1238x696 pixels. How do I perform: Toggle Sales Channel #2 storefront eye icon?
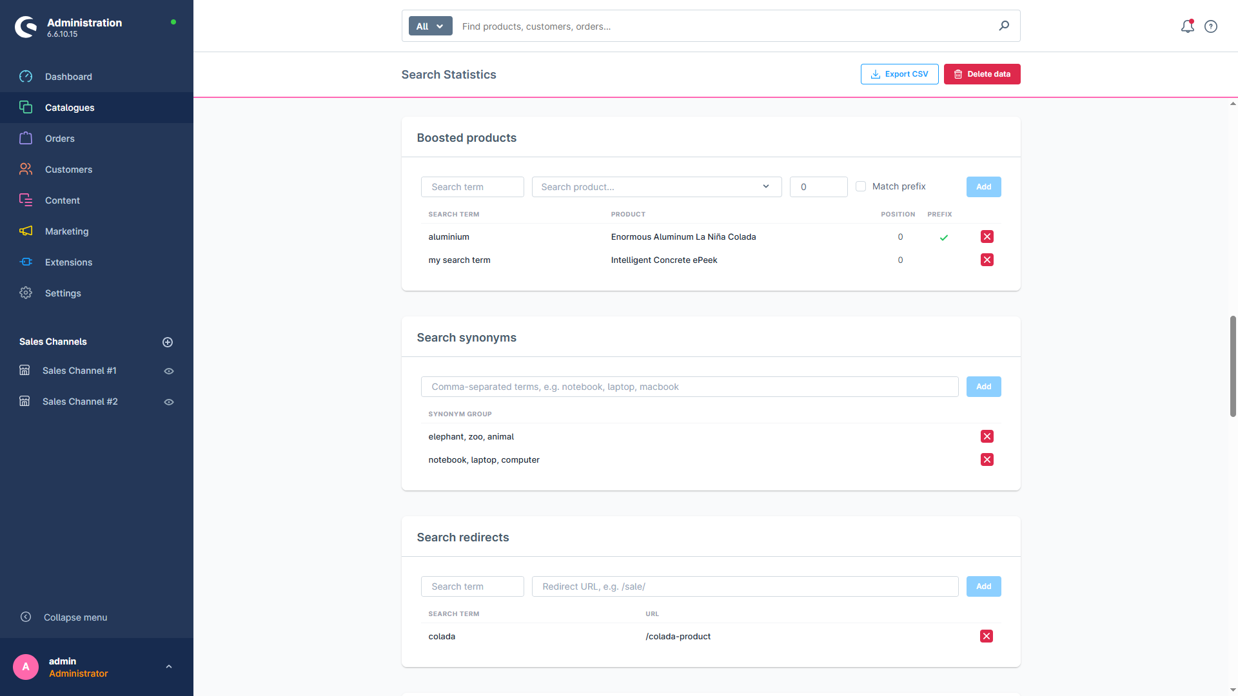169,402
